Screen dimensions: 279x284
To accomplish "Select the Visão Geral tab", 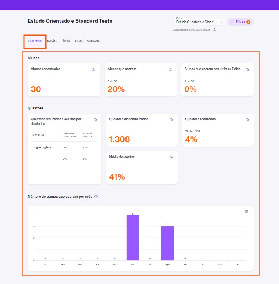I will 35,41.
